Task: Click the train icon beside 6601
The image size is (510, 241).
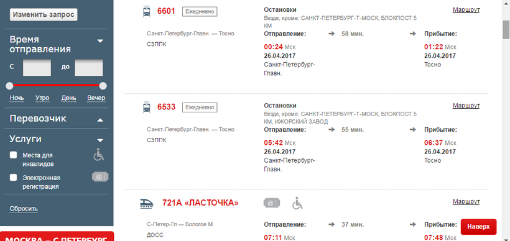Action: pyautogui.click(x=147, y=11)
